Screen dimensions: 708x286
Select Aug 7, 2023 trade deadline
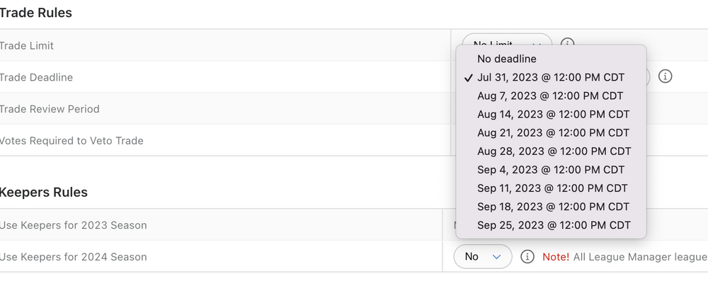pyautogui.click(x=550, y=96)
